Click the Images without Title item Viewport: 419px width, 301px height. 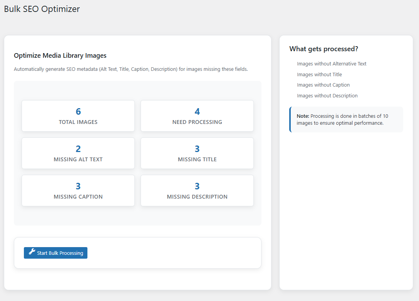(319, 75)
